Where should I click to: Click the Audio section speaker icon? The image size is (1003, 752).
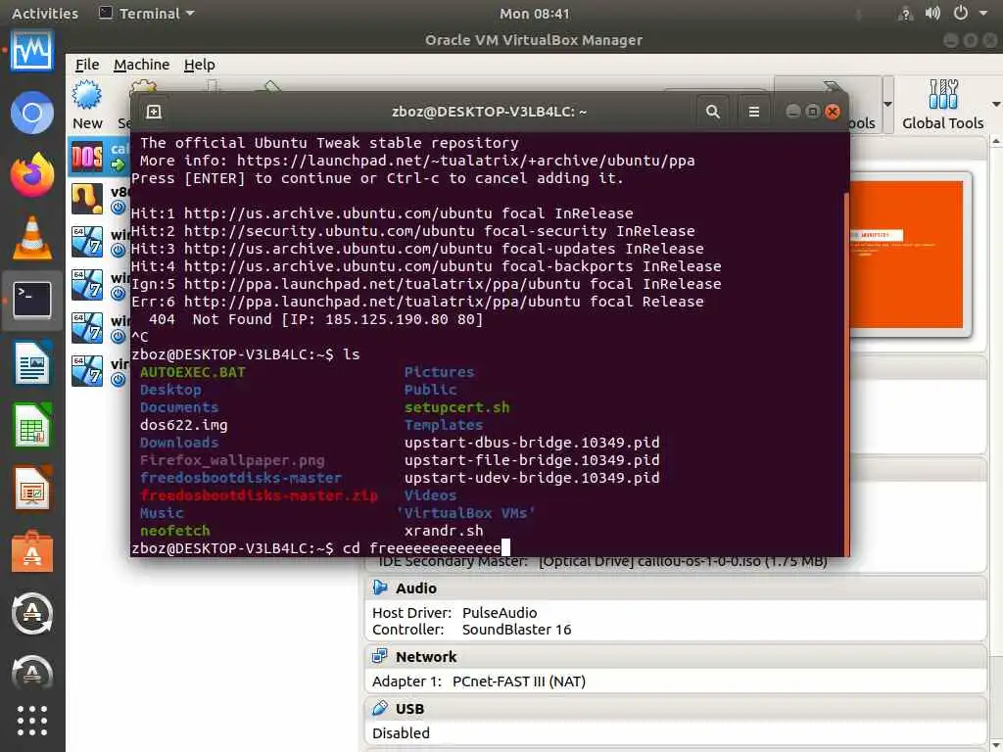[x=380, y=587]
